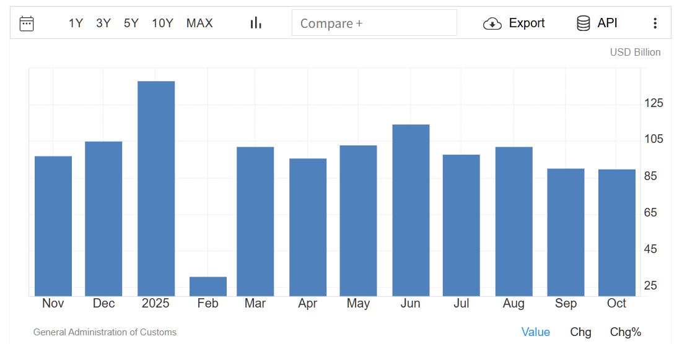Click the API text link
Image resolution: width=682 pixels, height=344 pixels.
(607, 24)
